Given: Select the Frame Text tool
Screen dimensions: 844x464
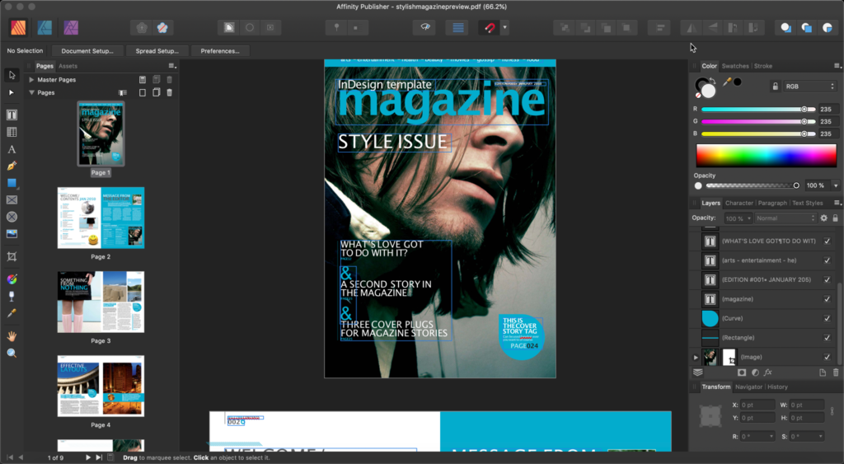Looking at the screenshot, I should pyautogui.click(x=12, y=115).
